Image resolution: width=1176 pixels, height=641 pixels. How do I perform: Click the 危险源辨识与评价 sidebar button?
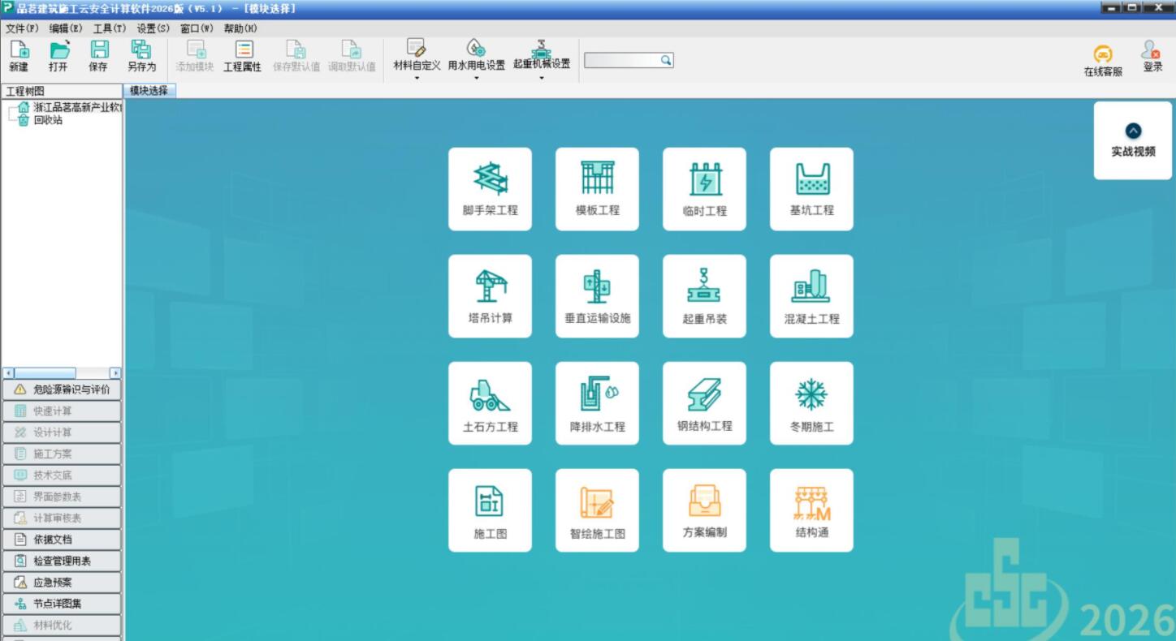click(62, 389)
